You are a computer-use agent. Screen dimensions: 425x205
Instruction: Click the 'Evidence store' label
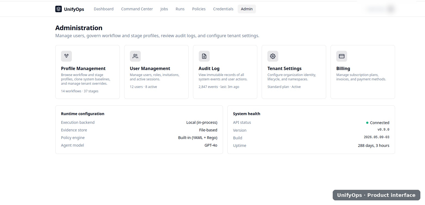click(74, 130)
